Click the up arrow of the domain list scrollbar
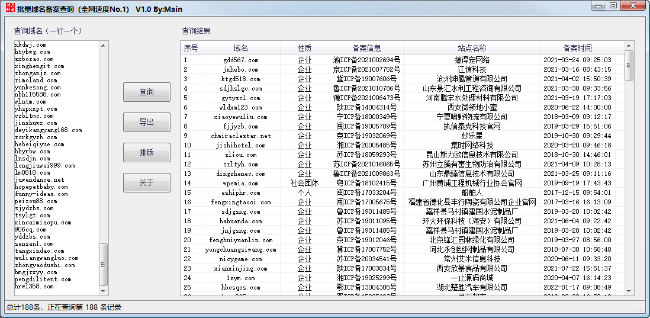The width and height of the screenshot is (650, 318). (x=104, y=45)
